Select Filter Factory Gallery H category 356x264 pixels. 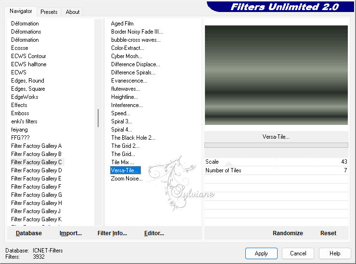[37, 203]
